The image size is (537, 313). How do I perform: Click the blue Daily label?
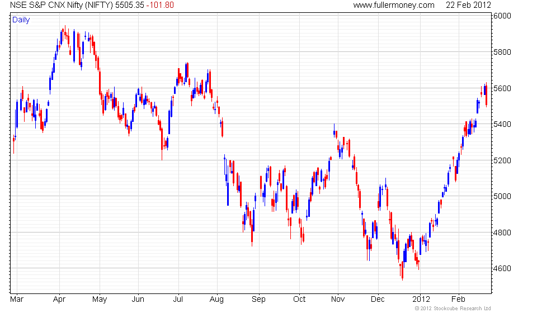coord(21,20)
